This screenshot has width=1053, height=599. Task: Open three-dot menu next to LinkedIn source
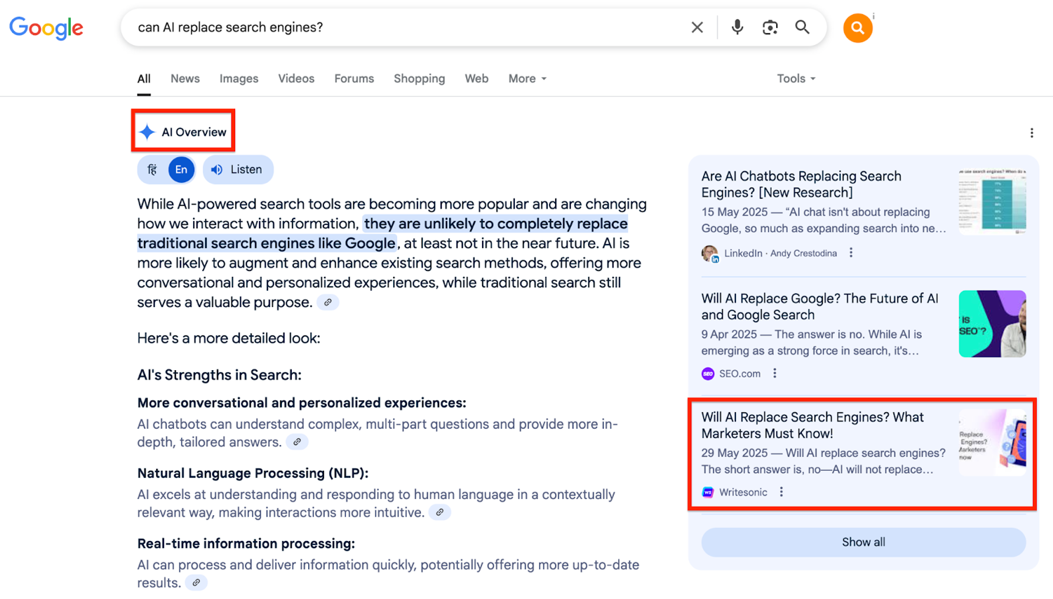click(851, 253)
